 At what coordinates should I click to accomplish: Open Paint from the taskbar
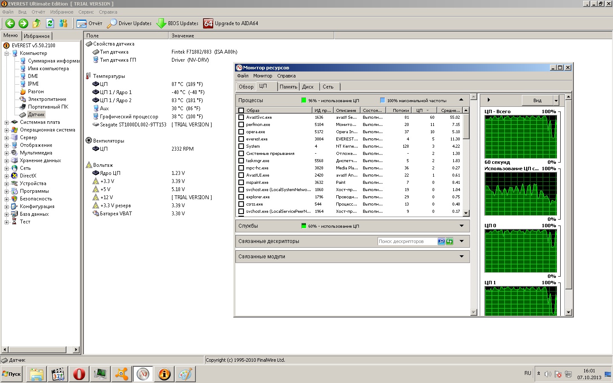[x=185, y=374]
